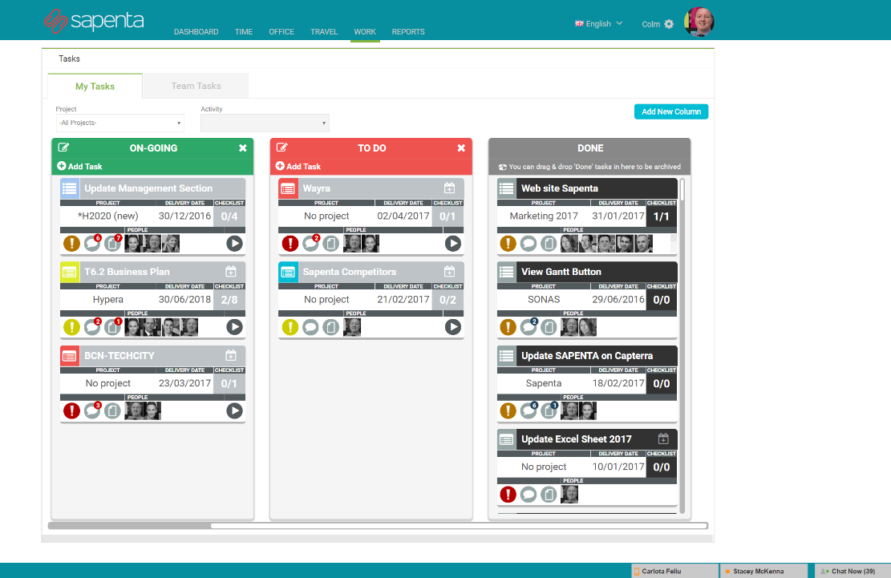Switch to the Team Tasks tab

point(196,86)
